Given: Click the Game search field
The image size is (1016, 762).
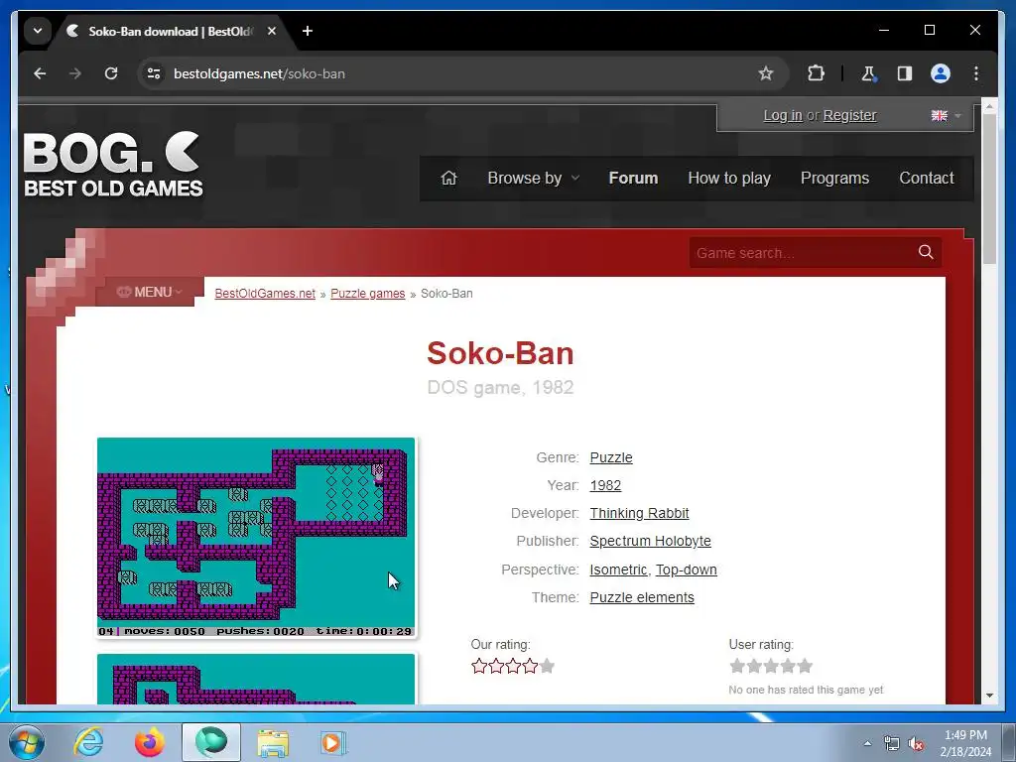Looking at the screenshot, I should pyautogui.click(x=802, y=253).
